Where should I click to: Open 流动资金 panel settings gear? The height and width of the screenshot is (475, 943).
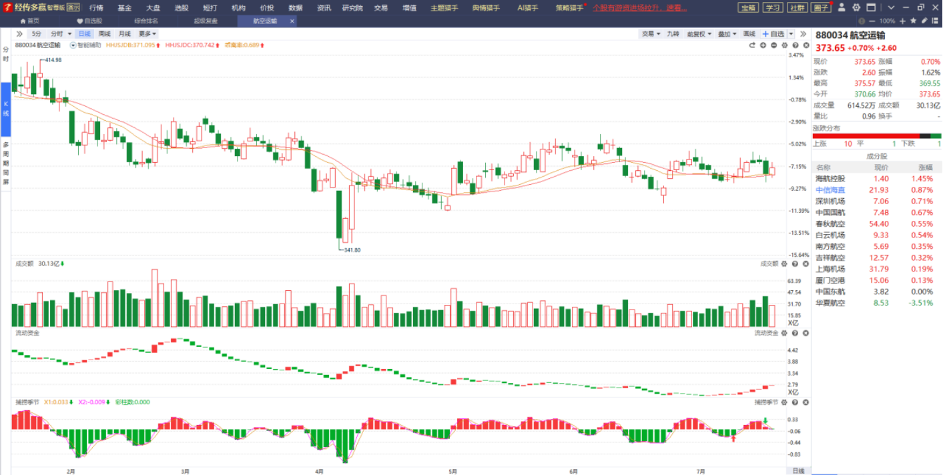[x=784, y=332]
